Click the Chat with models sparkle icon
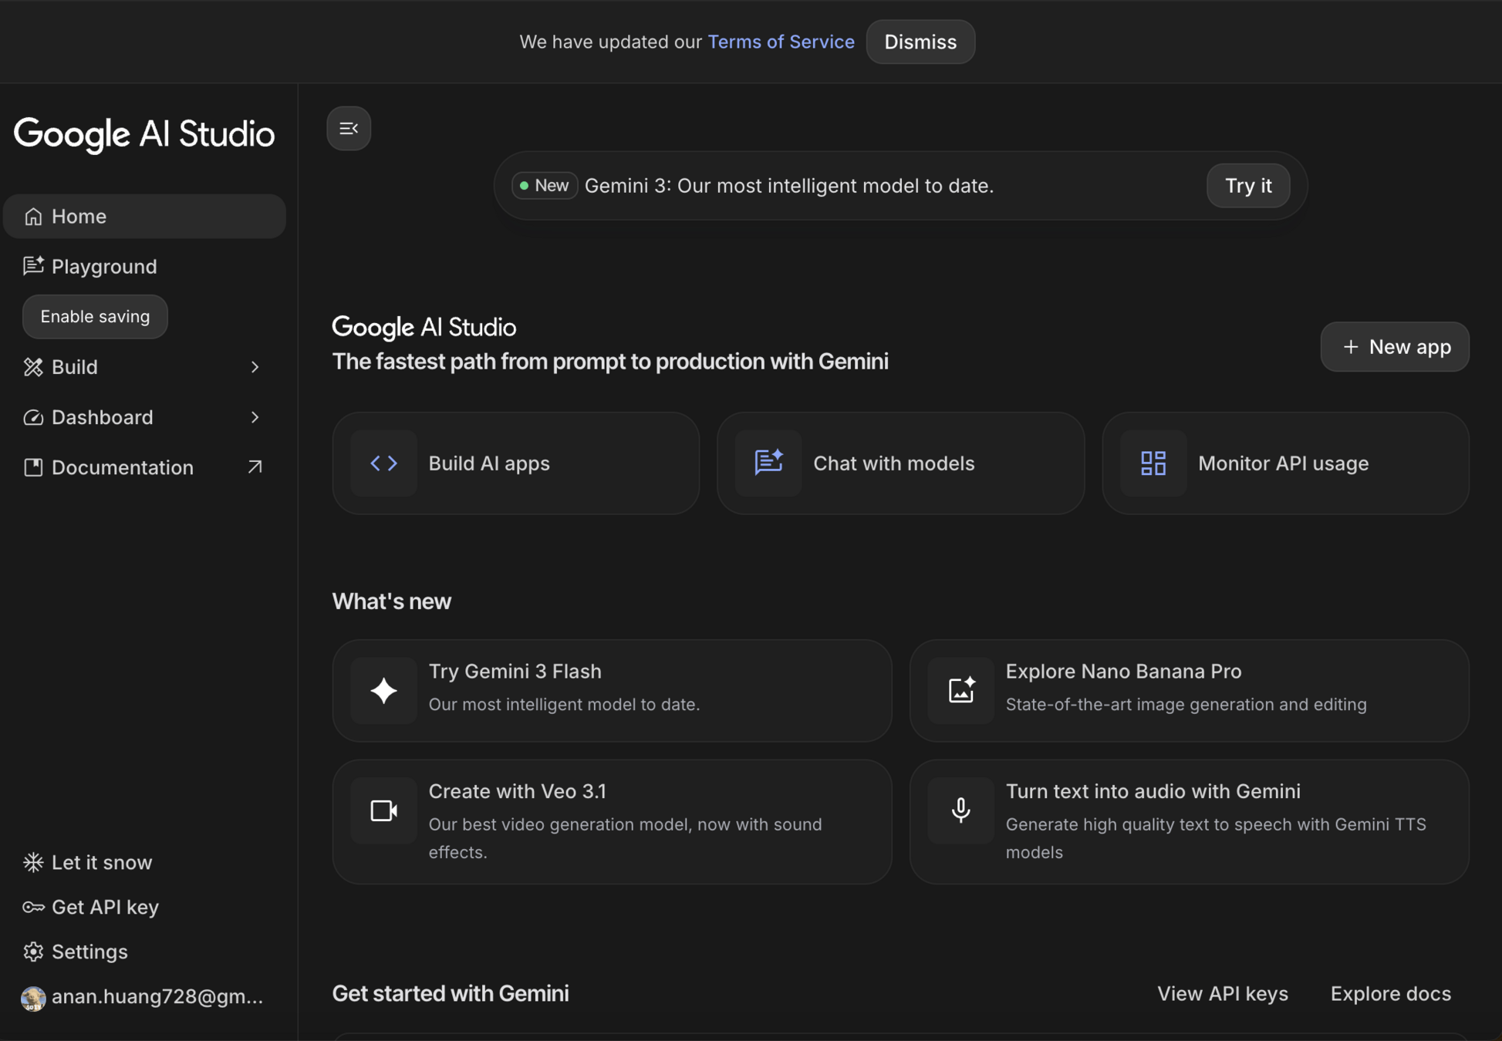The width and height of the screenshot is (1502, 1041). pos(768,463)
